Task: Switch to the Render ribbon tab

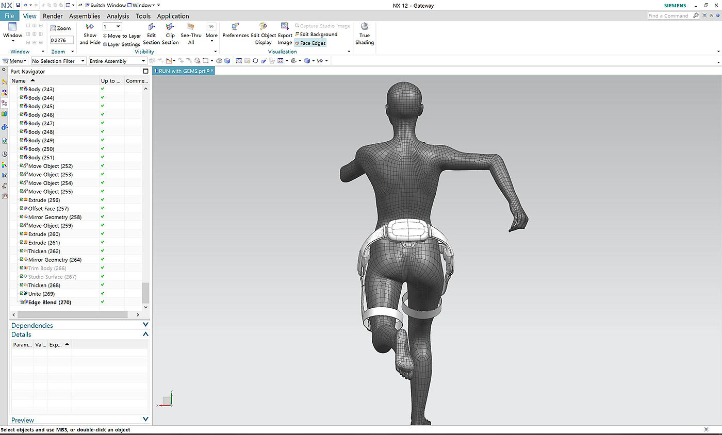Action: point(53,16)
